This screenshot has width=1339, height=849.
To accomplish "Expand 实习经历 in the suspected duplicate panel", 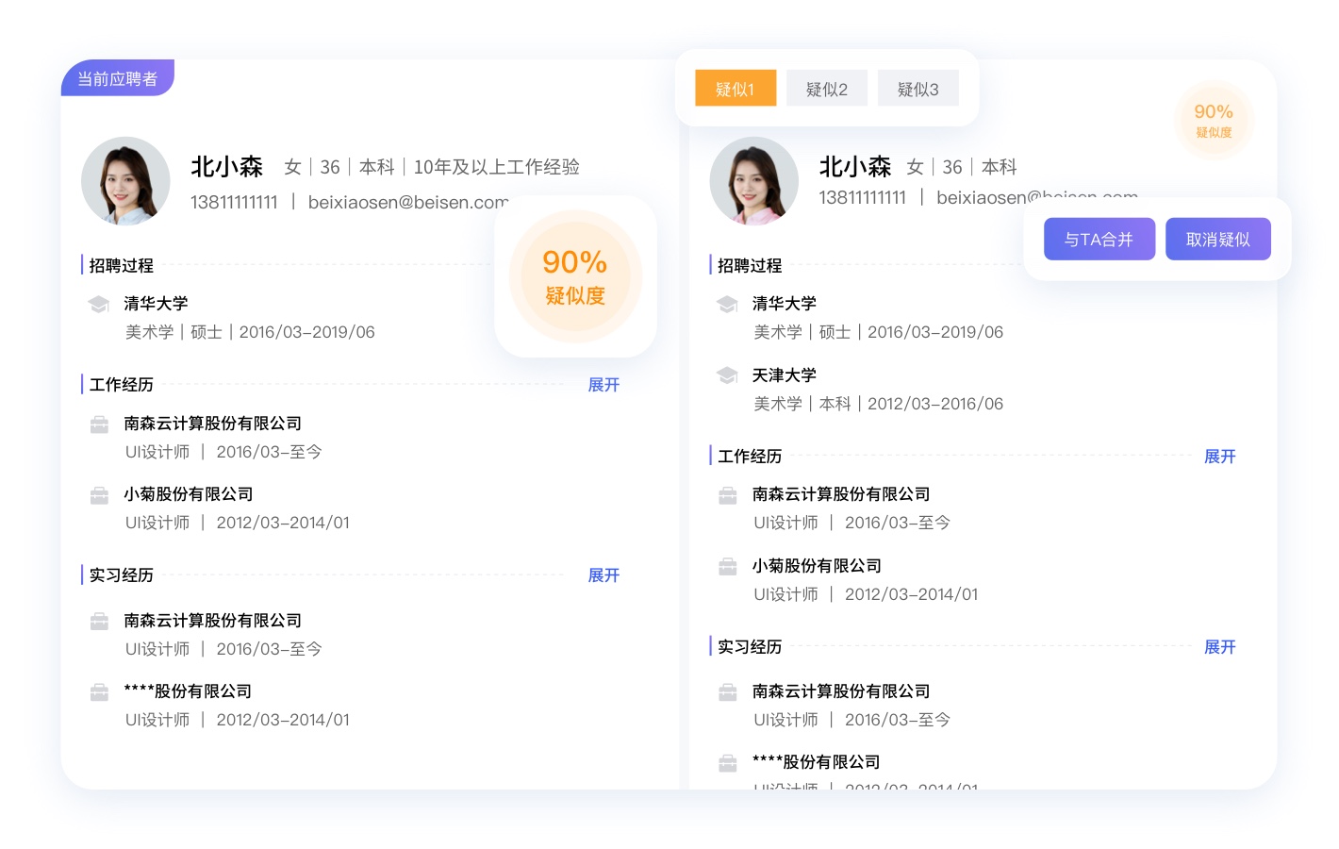I will [x=1219, y=647].
